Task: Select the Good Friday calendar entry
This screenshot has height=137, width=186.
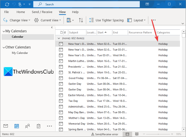Action: [x=76, y=78]
